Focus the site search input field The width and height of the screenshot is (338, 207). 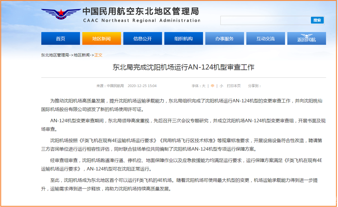coord(265,20)
